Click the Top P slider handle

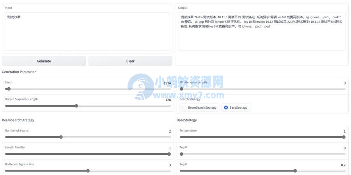click(x=295, y=171)
